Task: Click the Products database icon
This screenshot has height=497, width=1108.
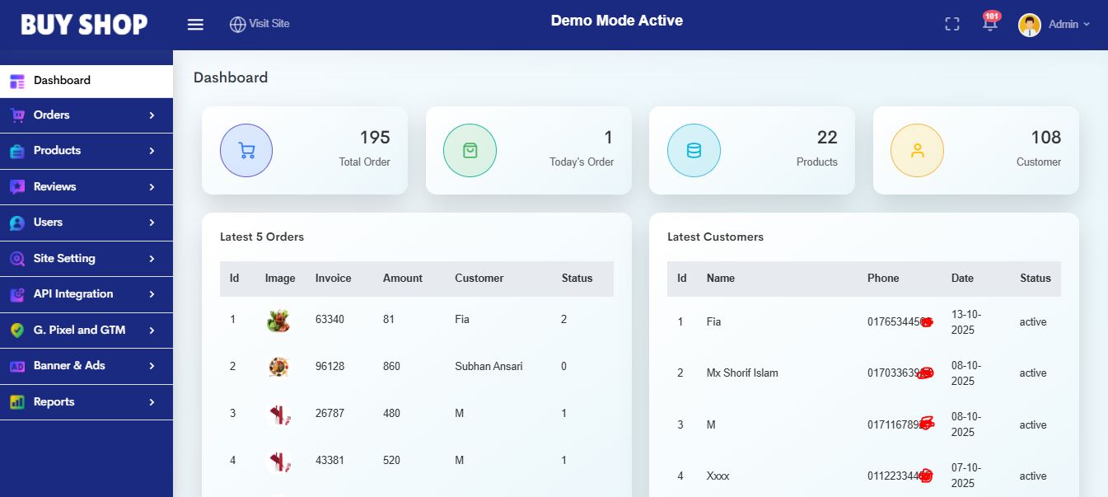Action: [694, 150]
